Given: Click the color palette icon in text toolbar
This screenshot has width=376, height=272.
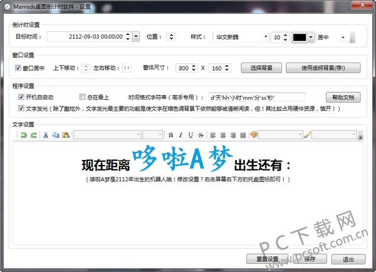Looking at the screenshot, I should (x=254, y=134).
